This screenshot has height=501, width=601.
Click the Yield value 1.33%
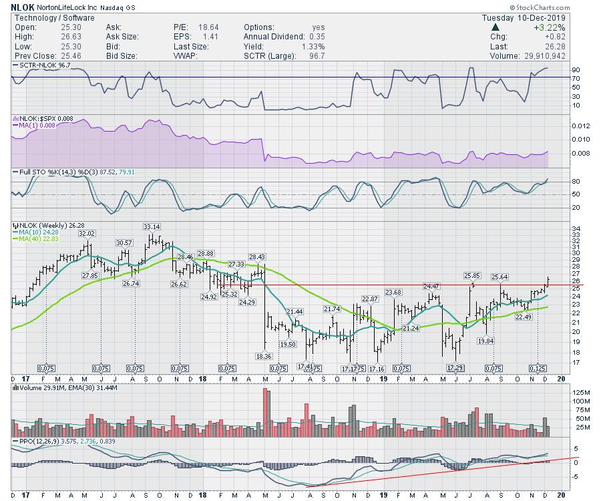click(x=313, y=47)
